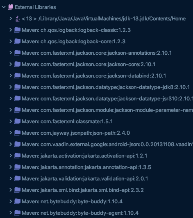The height and width of the screenshot is (218, 193).
Task: Expand the jakarta.activation-api:1.2.1 library
Action: pos(11,155)
